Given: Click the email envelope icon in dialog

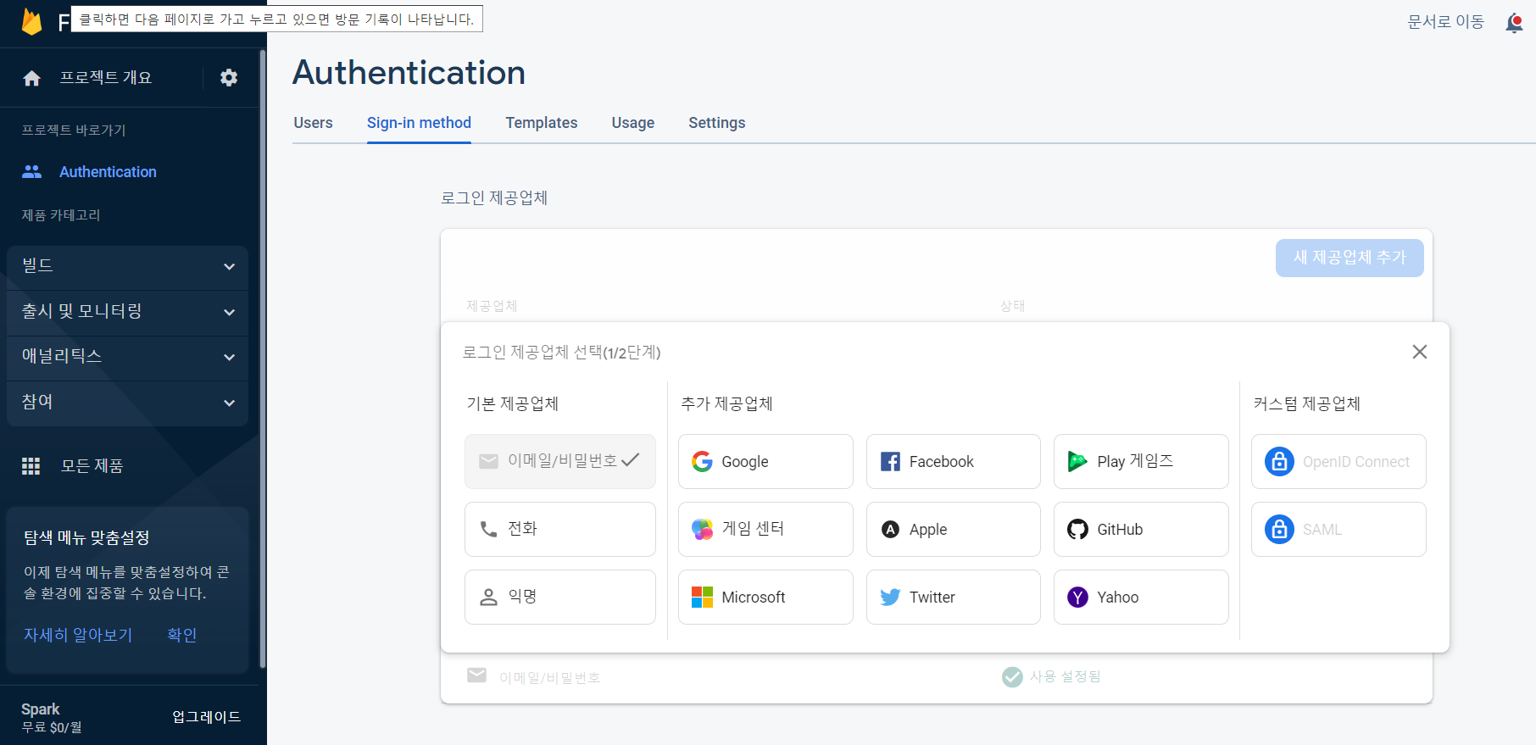Looking at the screenshot, I should coord(489,461).
